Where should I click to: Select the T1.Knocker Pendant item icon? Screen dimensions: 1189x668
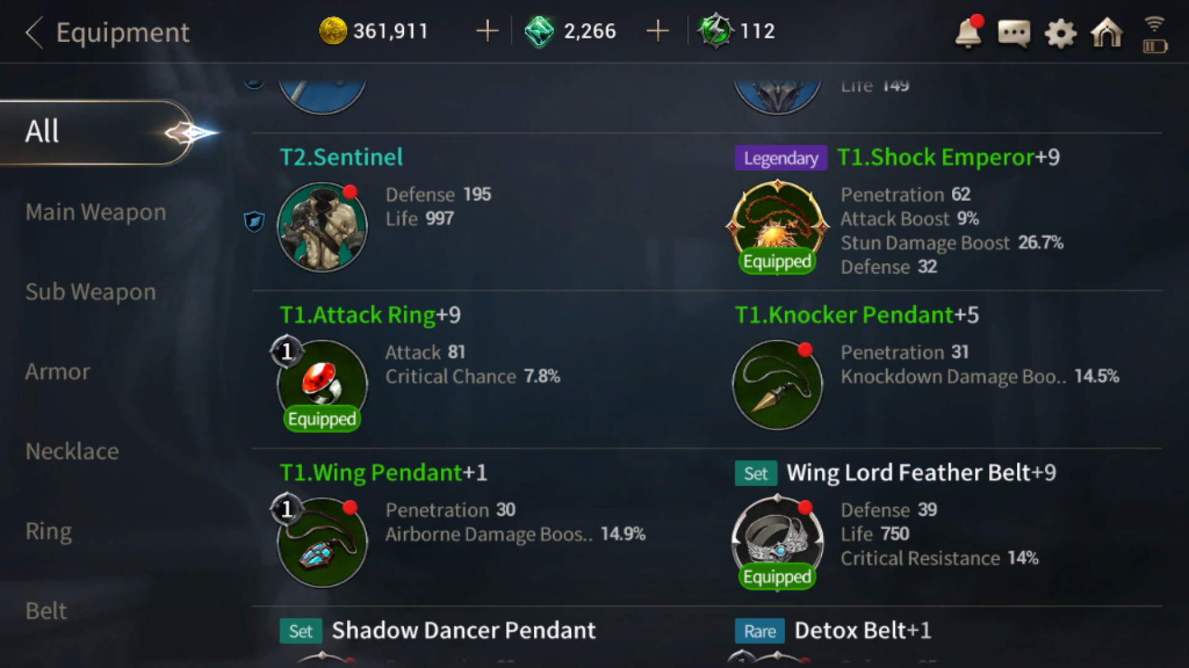pos(777,384)
